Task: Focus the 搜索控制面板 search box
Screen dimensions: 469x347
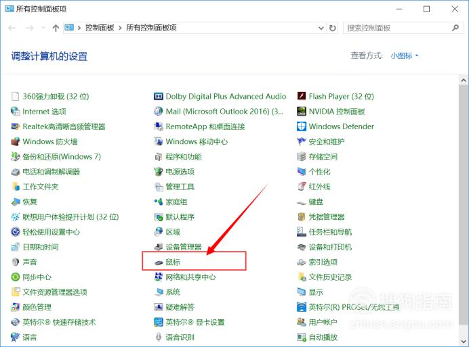Action: (403, 28)
